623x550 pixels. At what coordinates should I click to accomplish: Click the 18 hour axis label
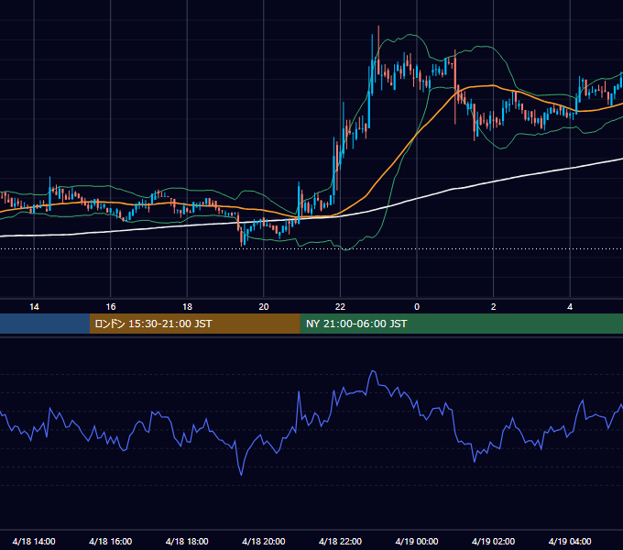pos(187,307)
